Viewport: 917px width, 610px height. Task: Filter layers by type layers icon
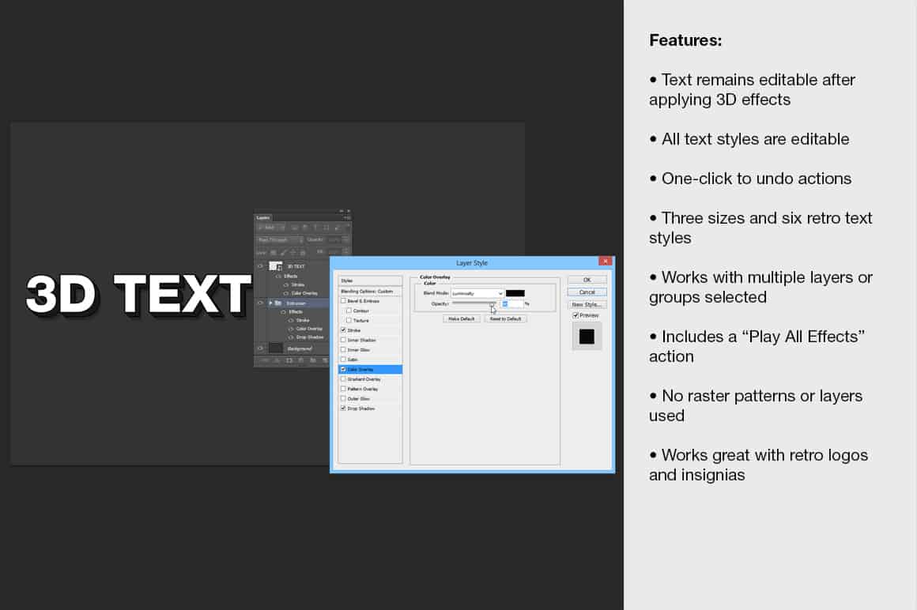(315, 228)
